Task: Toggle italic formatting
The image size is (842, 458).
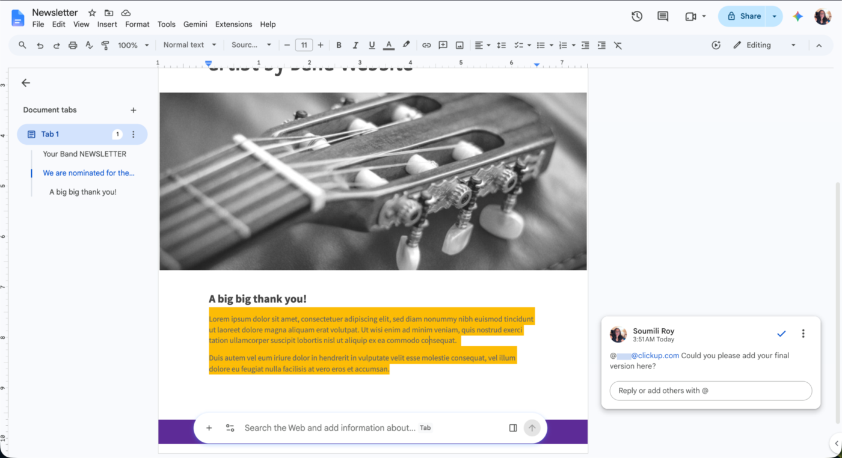Action: coord(355,45)
